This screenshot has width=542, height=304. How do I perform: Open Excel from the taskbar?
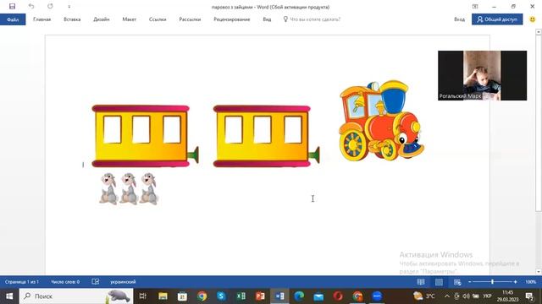[x=241, y=296]
